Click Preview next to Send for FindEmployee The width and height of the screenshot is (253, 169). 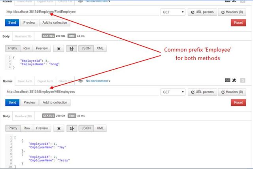pos(29,23)
